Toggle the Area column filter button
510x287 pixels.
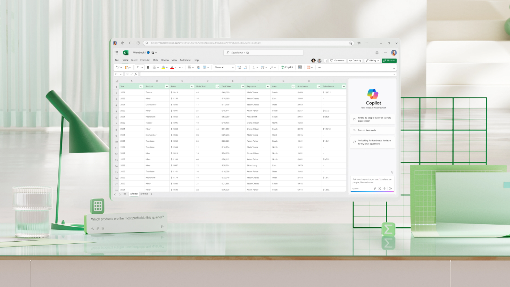coord(293,86)
